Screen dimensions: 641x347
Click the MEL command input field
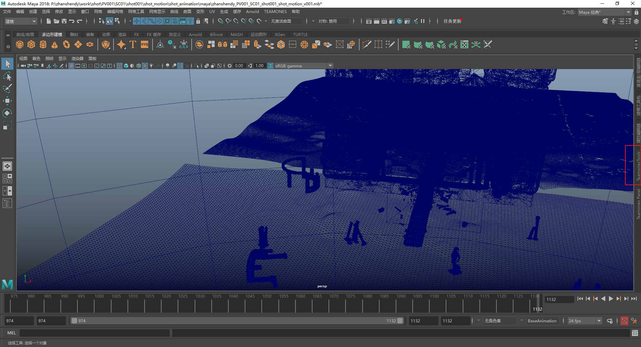[x=94, y=333]
